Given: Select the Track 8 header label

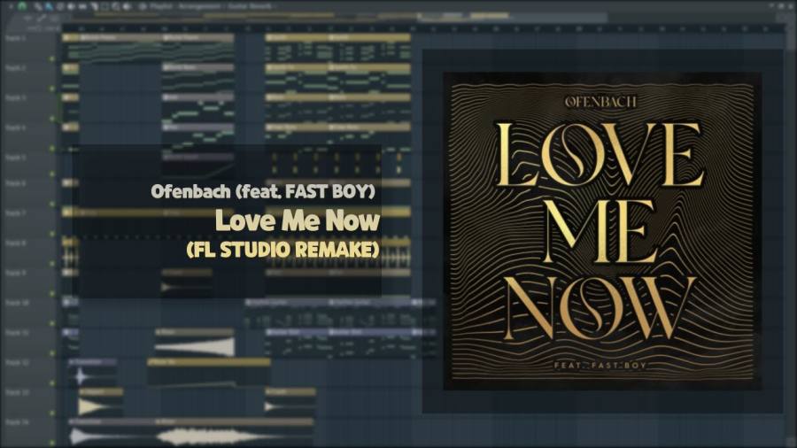Looking at the screenshot, I should click(15, 243).
